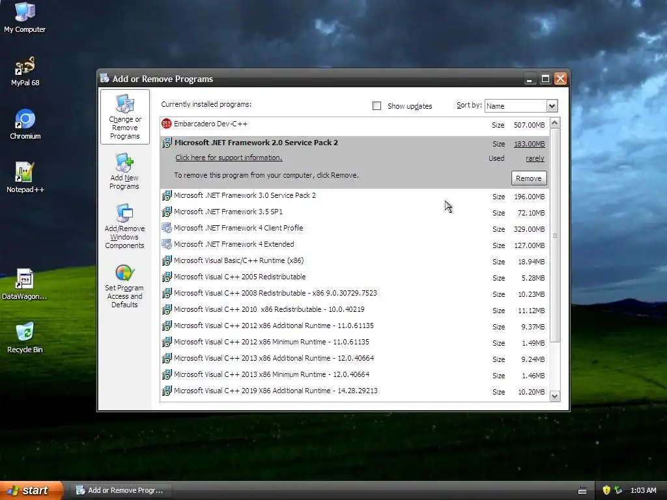Click the .NET Framework 4 Extended icon
This screenshot has width=667, height=500.
166,245
